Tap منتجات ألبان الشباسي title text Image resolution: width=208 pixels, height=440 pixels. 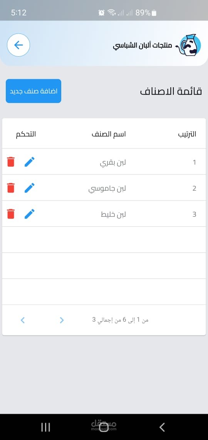(143, 46)
